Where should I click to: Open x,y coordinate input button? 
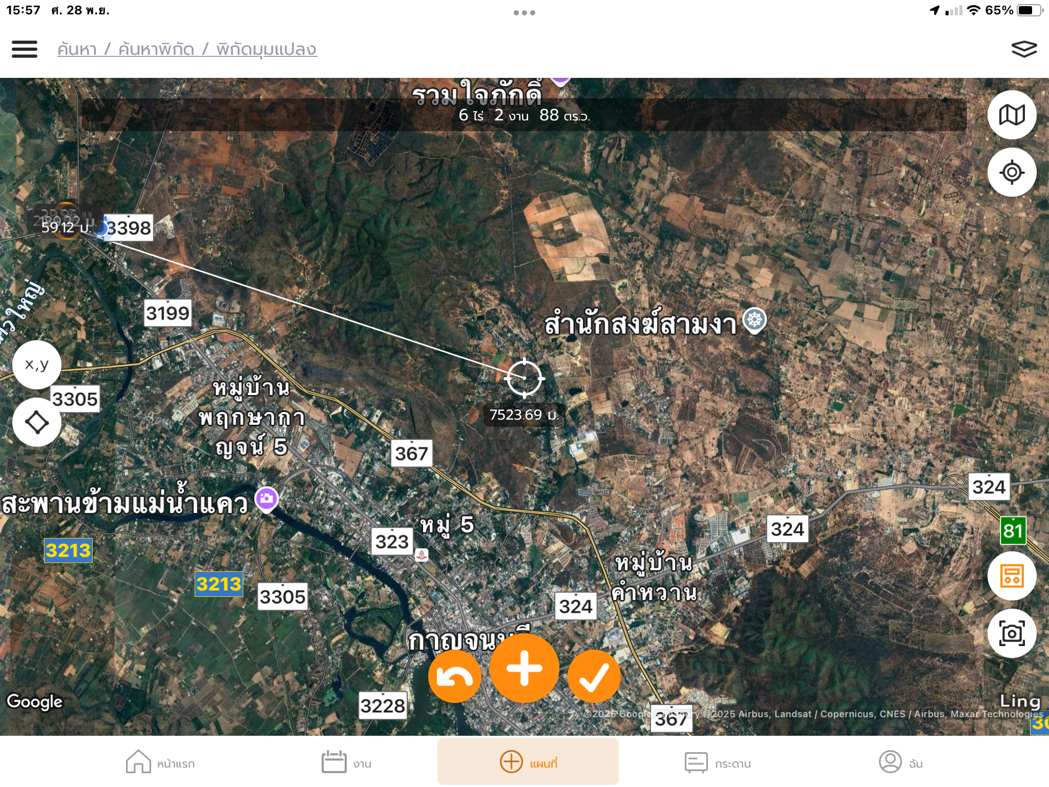(x=37, y=365)
